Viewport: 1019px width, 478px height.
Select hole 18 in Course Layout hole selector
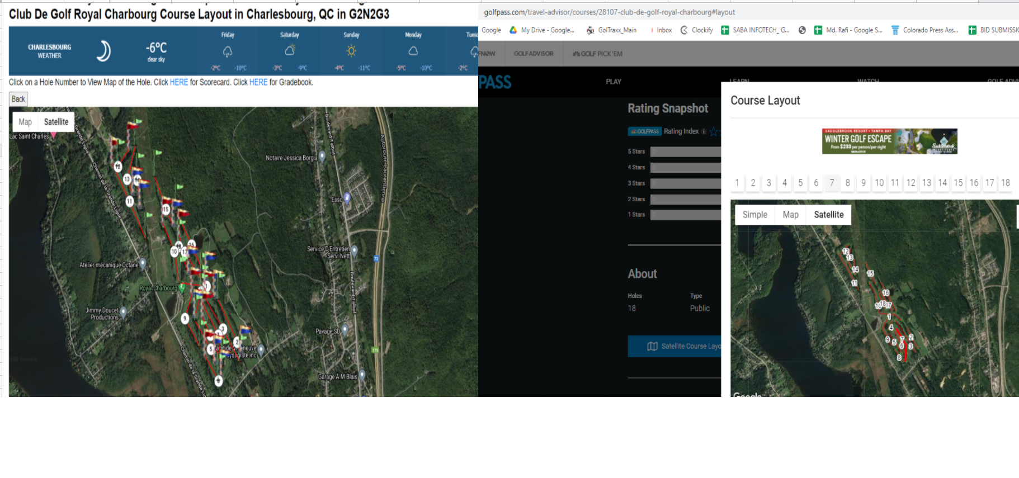[x=1006, y=183]
